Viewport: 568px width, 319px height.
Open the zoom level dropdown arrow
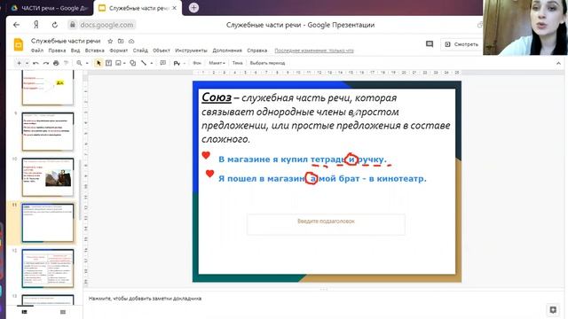pos(87,63)
